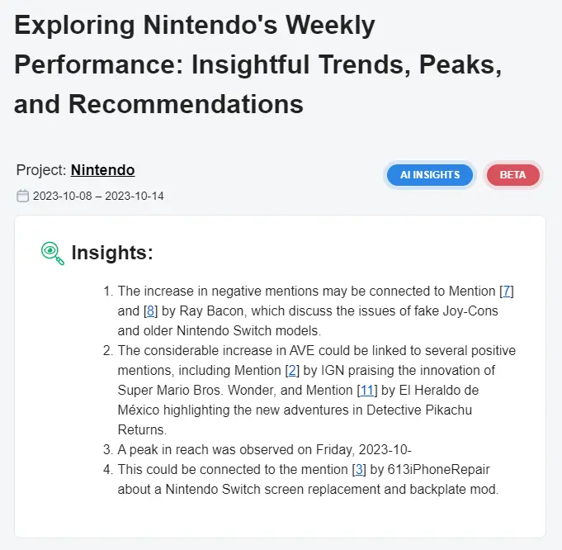562x550 pixels.
Task: Click the red BETA badge
Action: click(x=512, y=175)
